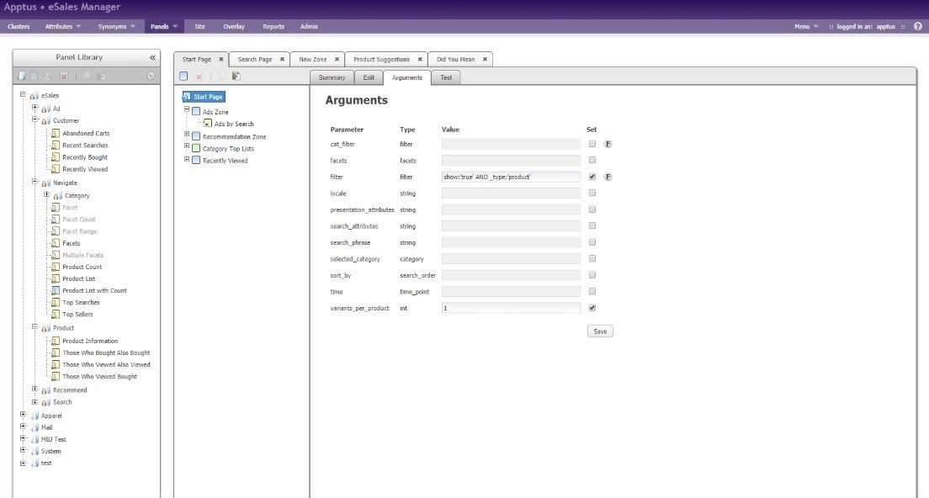Screen dimensions: 929x498
Task: Expand the Category subfolder under Navigate
Action: tap(46, 194)
